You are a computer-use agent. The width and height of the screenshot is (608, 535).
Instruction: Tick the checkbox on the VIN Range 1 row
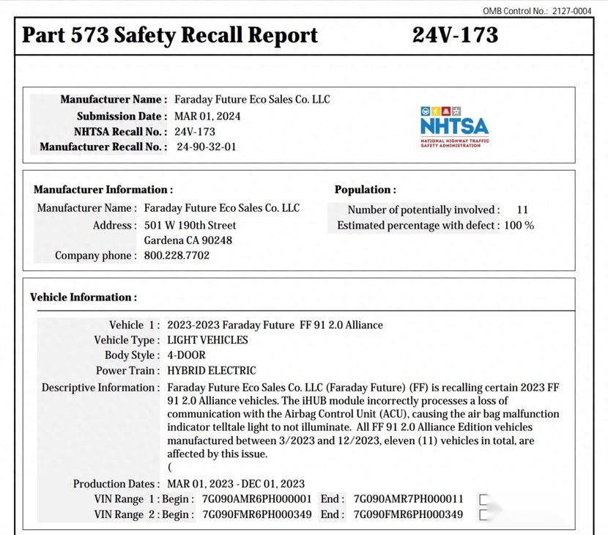pos(483,499)
